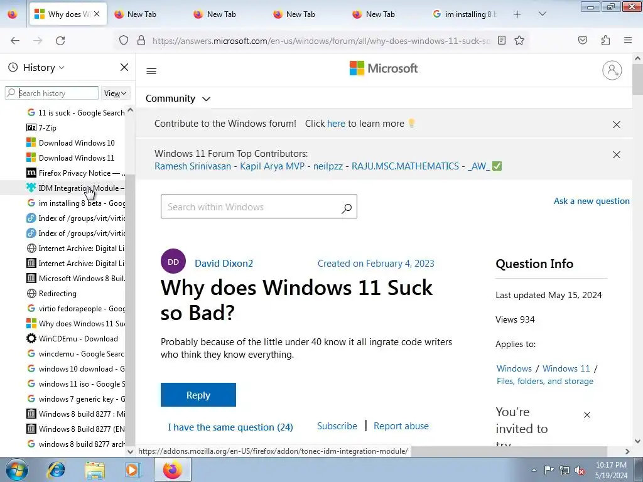Click Report abuse link
The width and height of the screenshot is (643, 482).
(401, 426)
